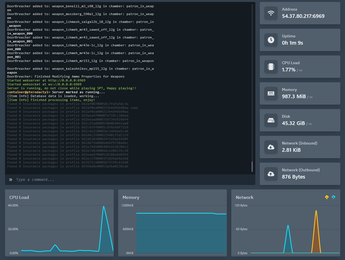Click the console vertical scrollbar thumb
This screenshot has height=260, width=345.
[x=252, y=167]
